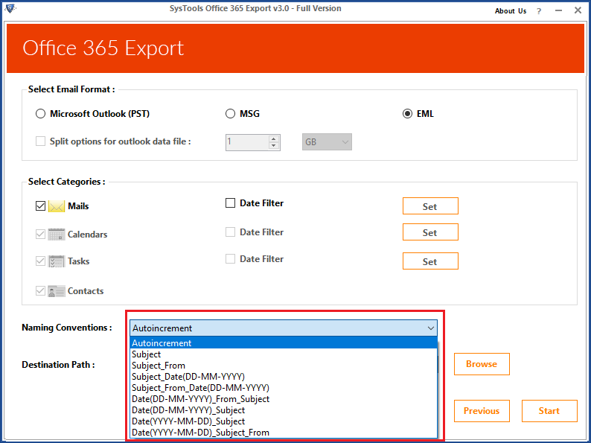
Task: Click the Contacts card icon
Action: click(57, 291)
